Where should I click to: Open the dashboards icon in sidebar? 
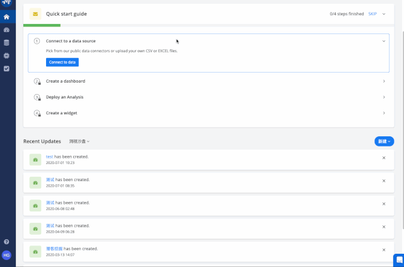coord(6,30)
